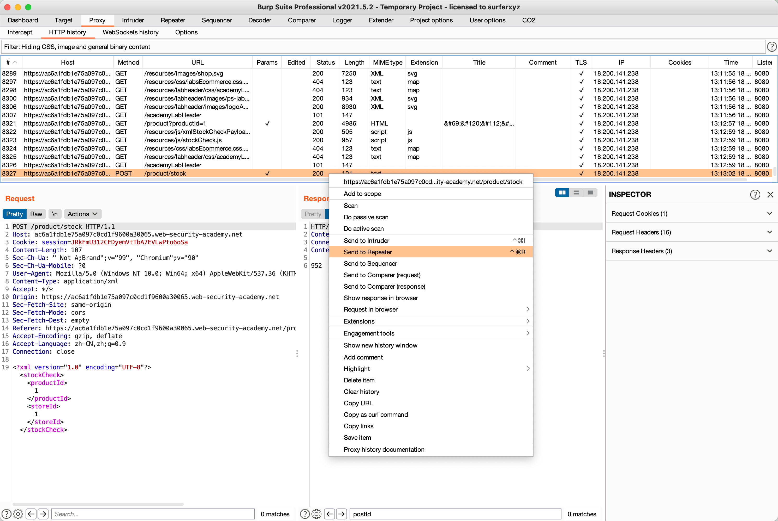The image size is (778, 521).
Task: Open response search settings gear
Action: click(316, 514)
